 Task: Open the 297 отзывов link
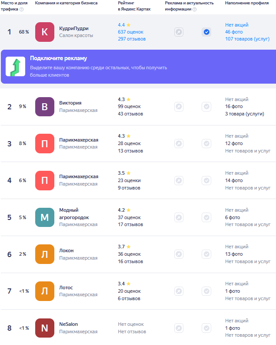click(x=132, y=39)
